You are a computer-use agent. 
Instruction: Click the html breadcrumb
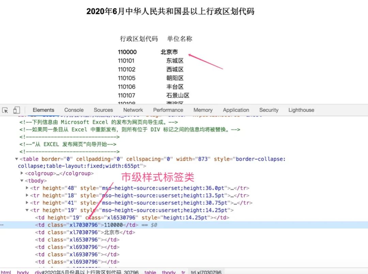pos(6,272)
